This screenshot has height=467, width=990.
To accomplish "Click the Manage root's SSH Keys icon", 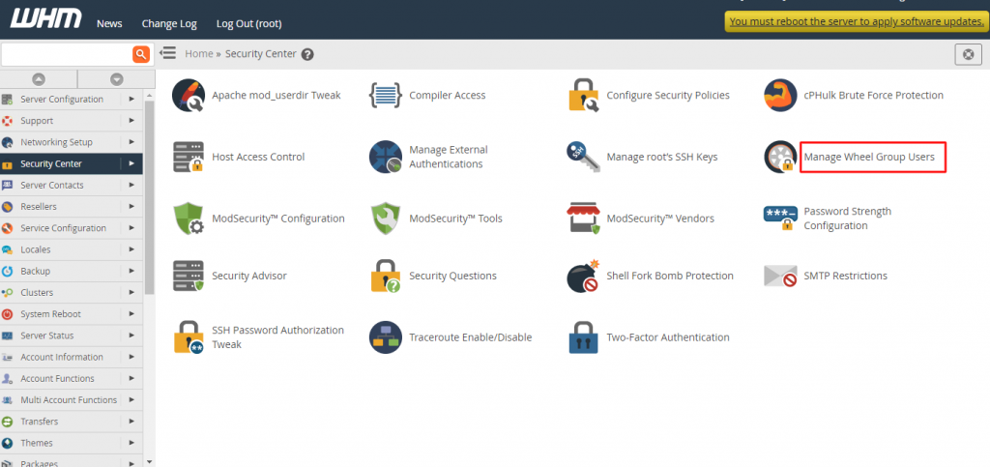I will tap(583, 157).
